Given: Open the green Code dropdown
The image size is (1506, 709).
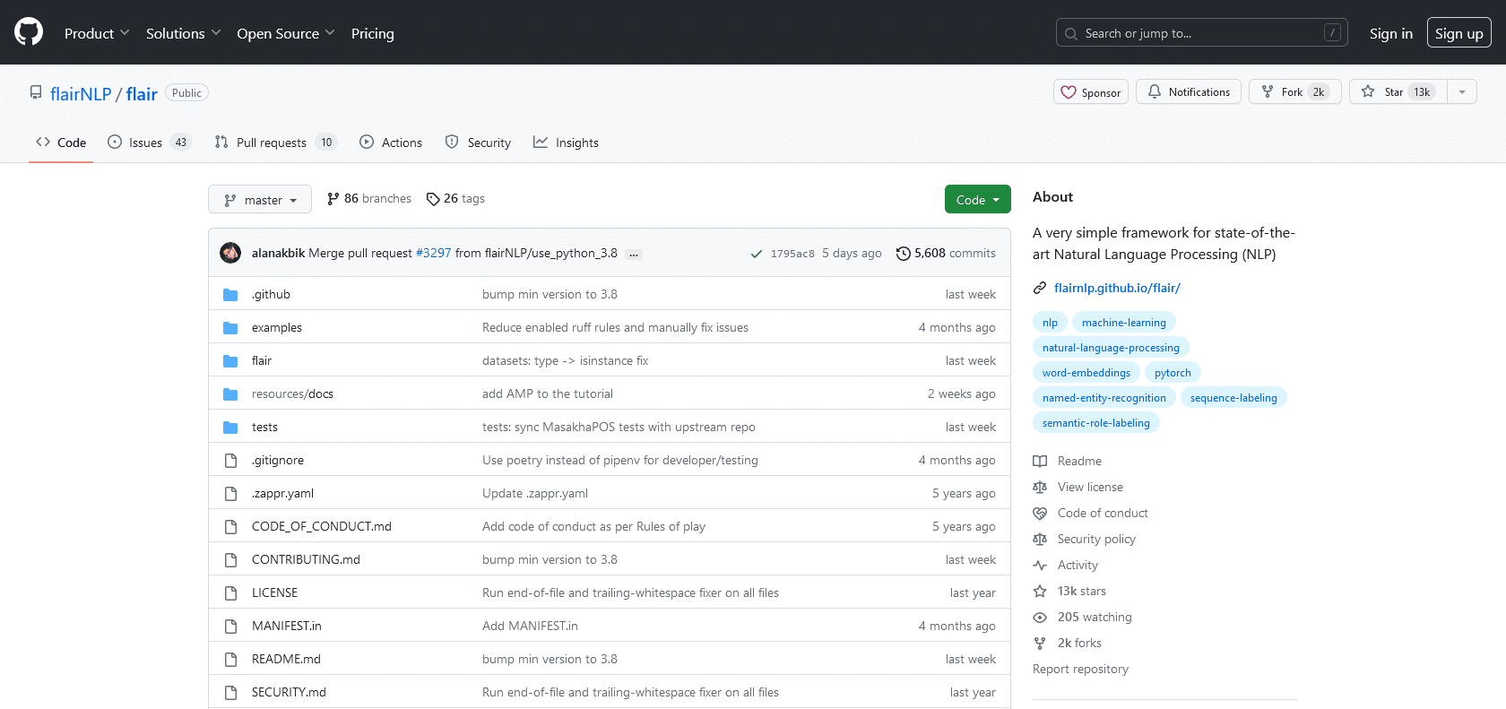Looking at the screenshot, I should click(978, 199).
